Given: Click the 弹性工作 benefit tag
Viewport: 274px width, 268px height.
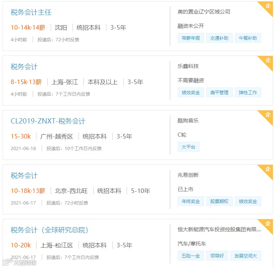Looking at the screenshot, I should [248, 92].
